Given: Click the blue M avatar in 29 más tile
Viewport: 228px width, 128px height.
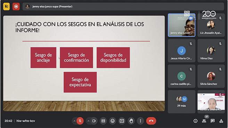Looking at the screenshot, I should 184,99.
